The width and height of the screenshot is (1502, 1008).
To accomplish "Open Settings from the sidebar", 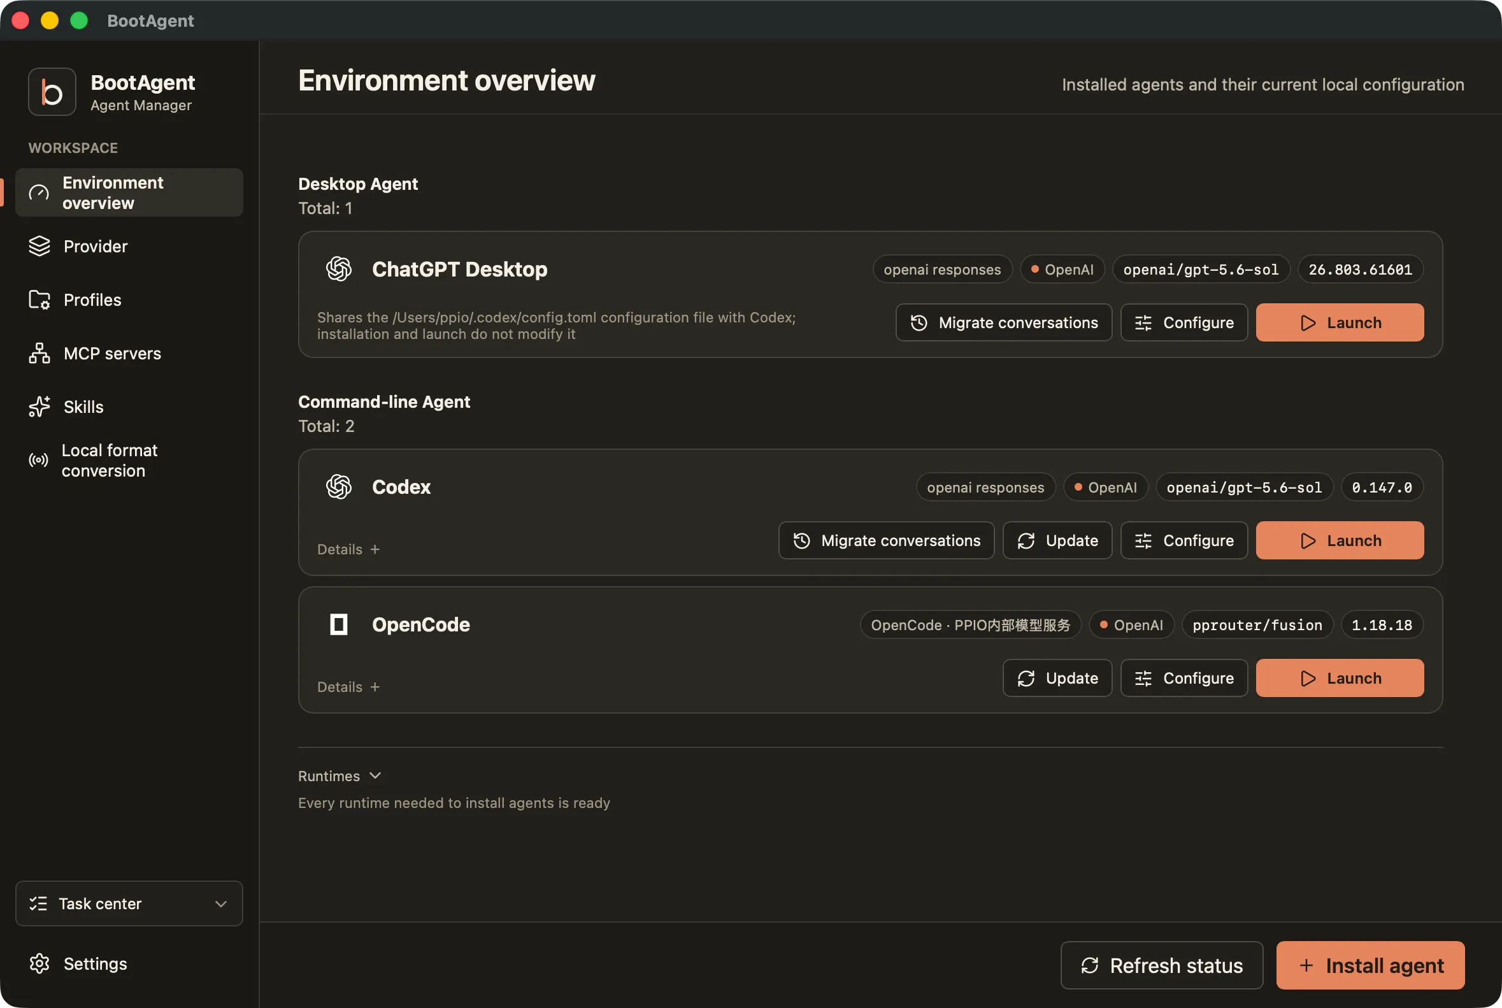I will pos(129,963).
